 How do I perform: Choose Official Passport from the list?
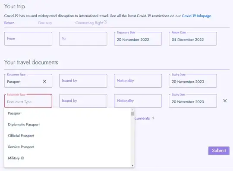coord(67,136)
